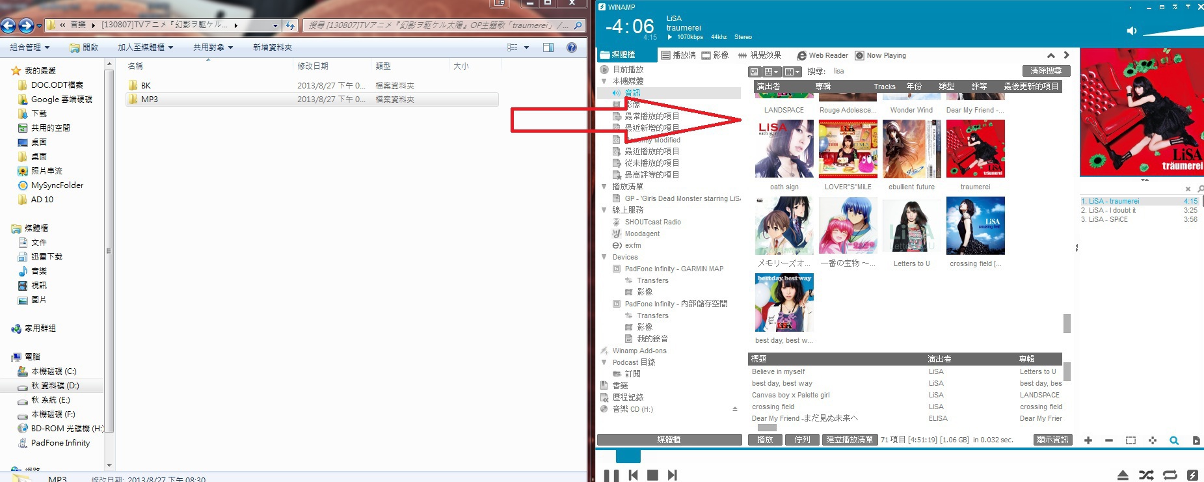Click the 佇列 queue button
The width and height of the screenshot is (1204, 482).
click(x=802, y=440)
